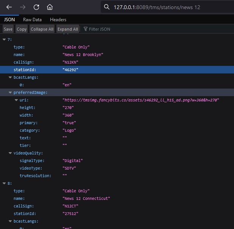Click the search icon in address bar
The width and height of the screenshot is (234, 229).
click(106, 7)
